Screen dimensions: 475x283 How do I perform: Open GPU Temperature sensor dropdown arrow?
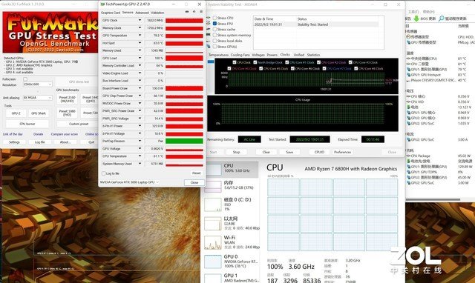[x=140, y=36]
